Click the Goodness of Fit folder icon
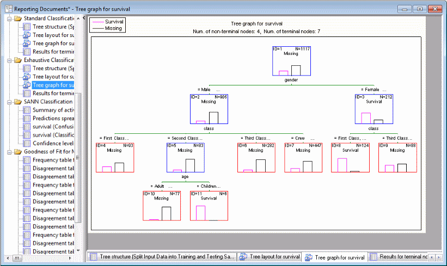Screen dimensions: 447x266 click(x=18, y=152)
